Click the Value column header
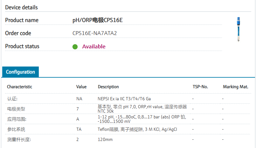 81,87
